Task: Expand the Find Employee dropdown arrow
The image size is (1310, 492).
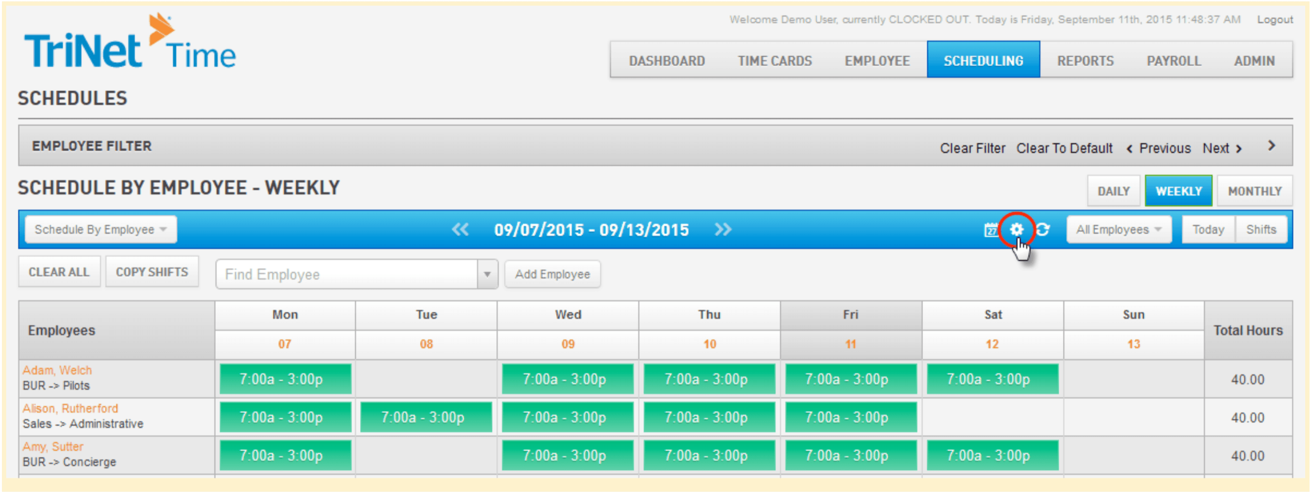Action: tap(487, 274)
